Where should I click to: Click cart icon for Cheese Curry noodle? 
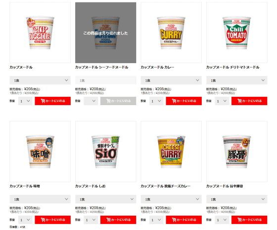(174, 220)
